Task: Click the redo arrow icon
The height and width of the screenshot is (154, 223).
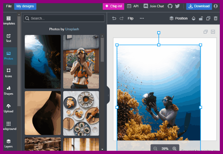Action: click(122, 18)
